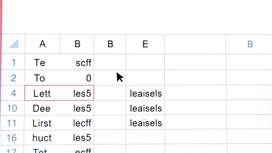Click the 'lecff' cell in row 11
The height and width of the screenshot is (153, 272).
[x=82, y=123]
